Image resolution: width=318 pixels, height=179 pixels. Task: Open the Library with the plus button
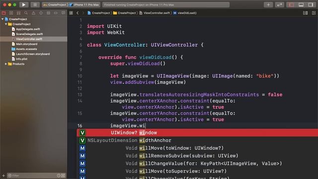pyautogui.click(x=268, y=4)
